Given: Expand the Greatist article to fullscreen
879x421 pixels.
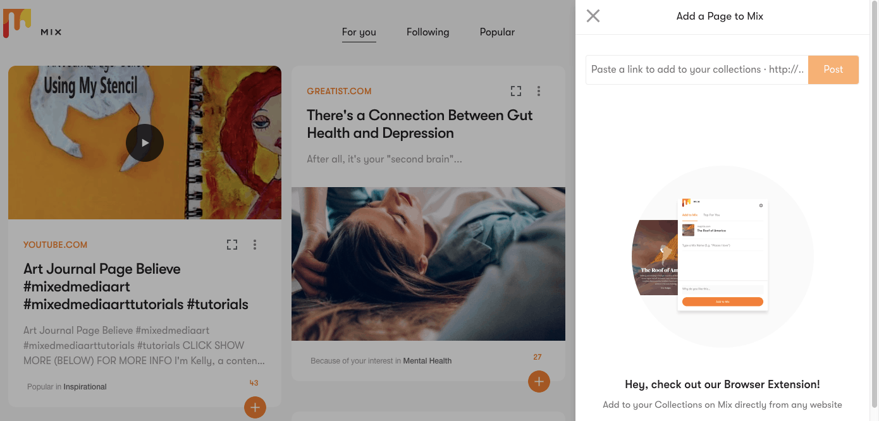Looking at the screenshot, I should click(x=516, y=91).
